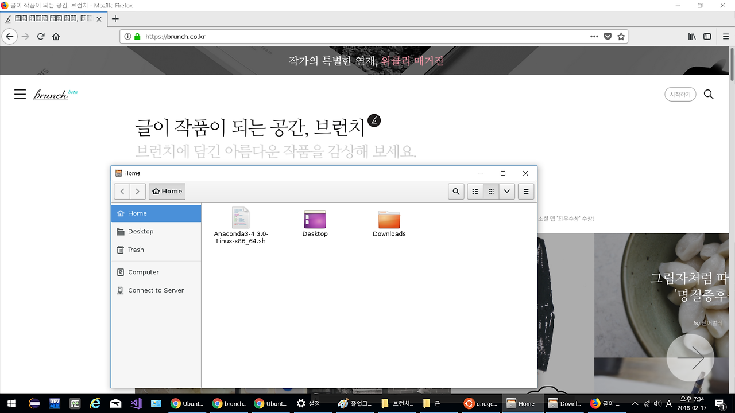735x413 pixels.
Task: Activate the search icon in the Files toolbar
Action: (456, 191)
